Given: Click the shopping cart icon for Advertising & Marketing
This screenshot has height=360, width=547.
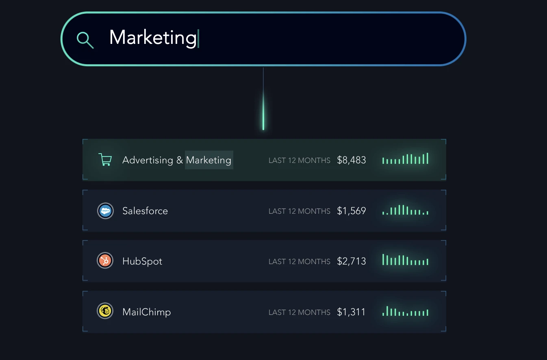Looking at the screenshot, I should click(x=105, y=159).
